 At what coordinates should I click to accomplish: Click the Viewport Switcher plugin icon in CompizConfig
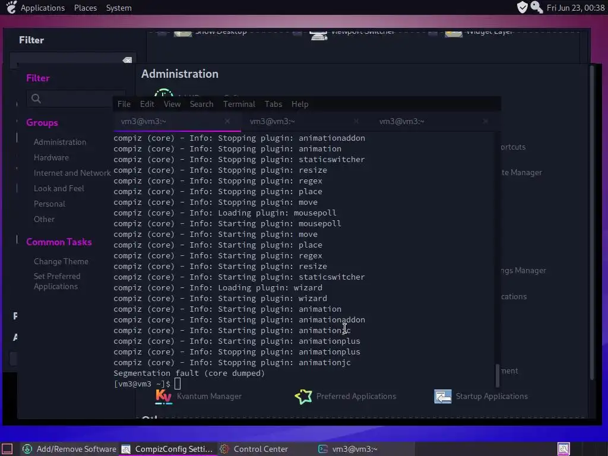tap(318, 34)
